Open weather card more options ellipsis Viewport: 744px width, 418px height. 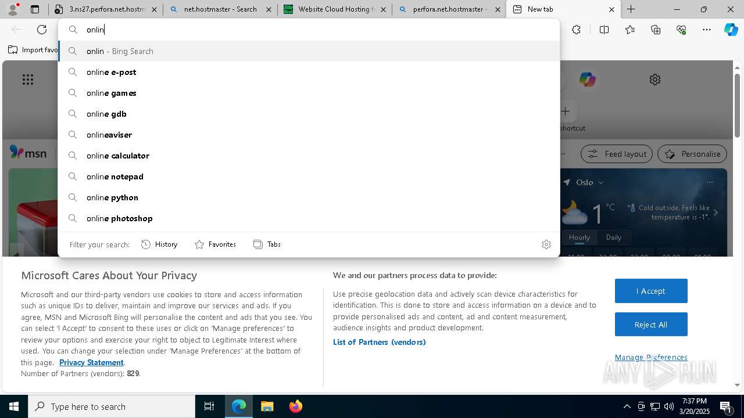point(710,182)
